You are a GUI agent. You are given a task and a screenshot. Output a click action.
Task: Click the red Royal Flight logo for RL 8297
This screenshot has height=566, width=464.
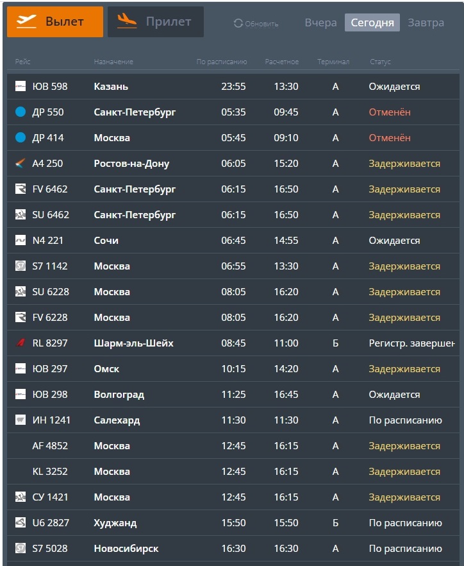tap(21, 343)
